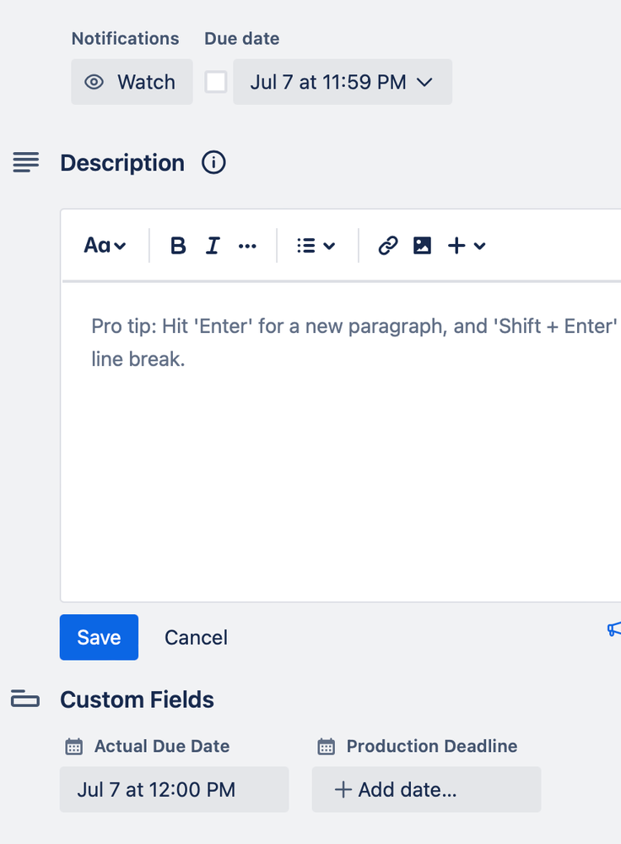Open the Jul 7 at 11:59 PM due date dropdown
The width and height of the screenshot is (621, 844).
(343, 82)
